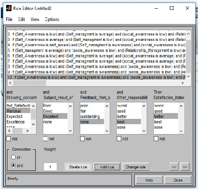Click the previous rule << arrow button

tap(174, 167)
